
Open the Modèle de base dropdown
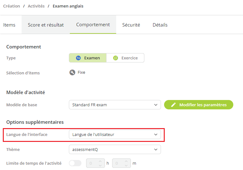[x=115, y=105]
